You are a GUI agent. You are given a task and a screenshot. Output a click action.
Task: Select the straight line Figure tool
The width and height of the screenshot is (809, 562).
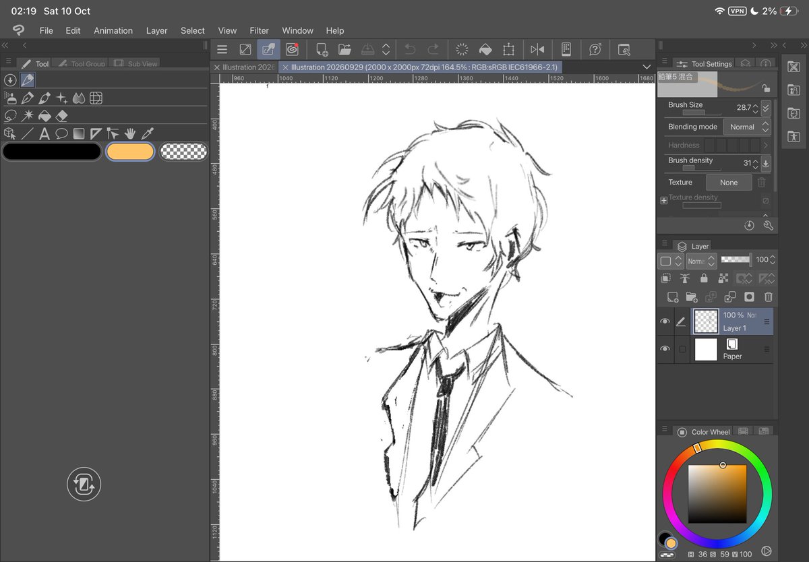(28, 133)
